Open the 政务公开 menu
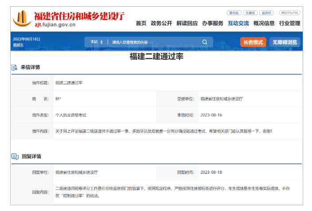 tap(161, 23)
